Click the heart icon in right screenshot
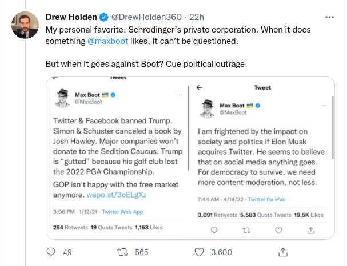 tap(279, 230)
